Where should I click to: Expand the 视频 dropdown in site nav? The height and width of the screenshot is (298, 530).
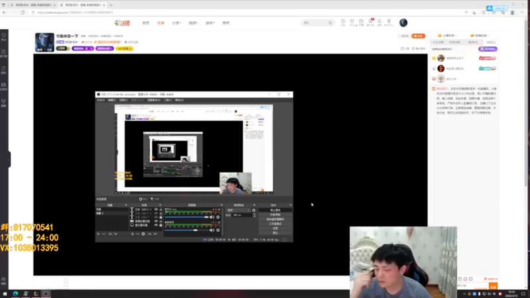click(193, 23)
